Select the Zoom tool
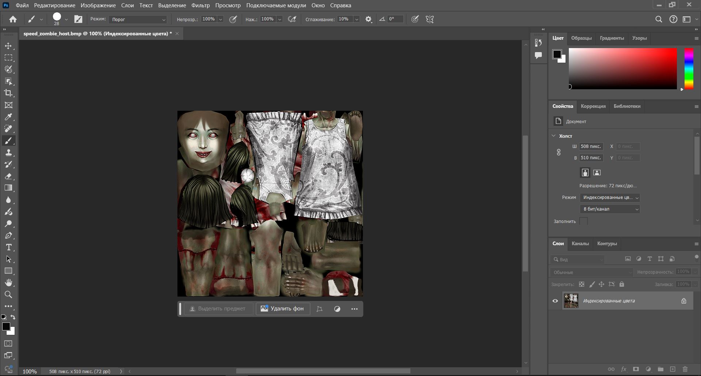This screenshot has height=376, width=701. (x=8, y=294)
